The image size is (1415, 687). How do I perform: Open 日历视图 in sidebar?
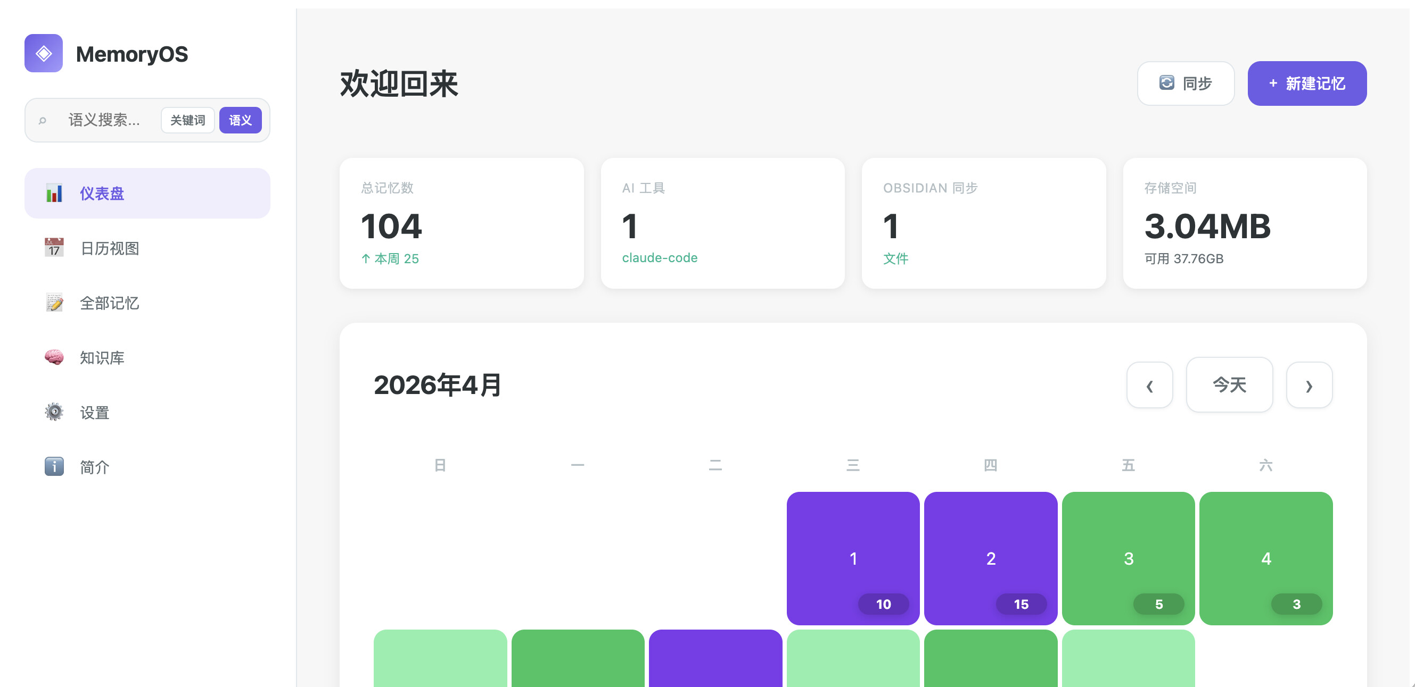tap(109, 248)
